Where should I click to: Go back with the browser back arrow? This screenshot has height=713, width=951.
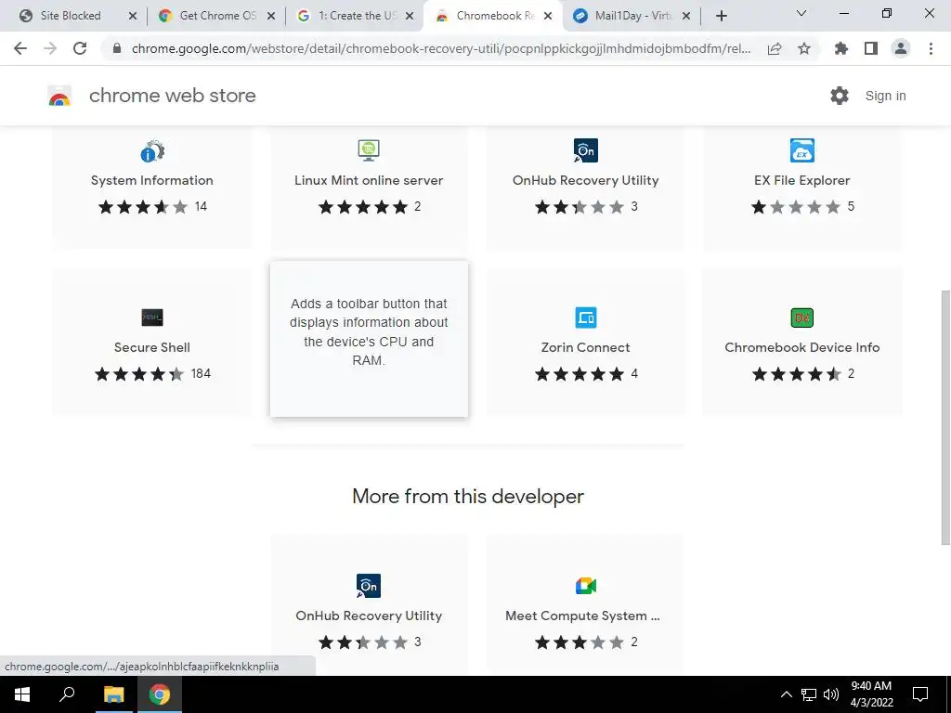(20, 48)
